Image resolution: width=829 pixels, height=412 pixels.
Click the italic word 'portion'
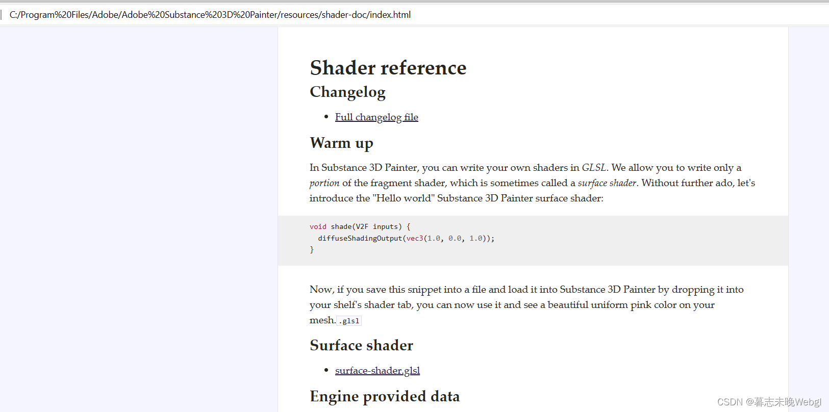coord(324,183)
